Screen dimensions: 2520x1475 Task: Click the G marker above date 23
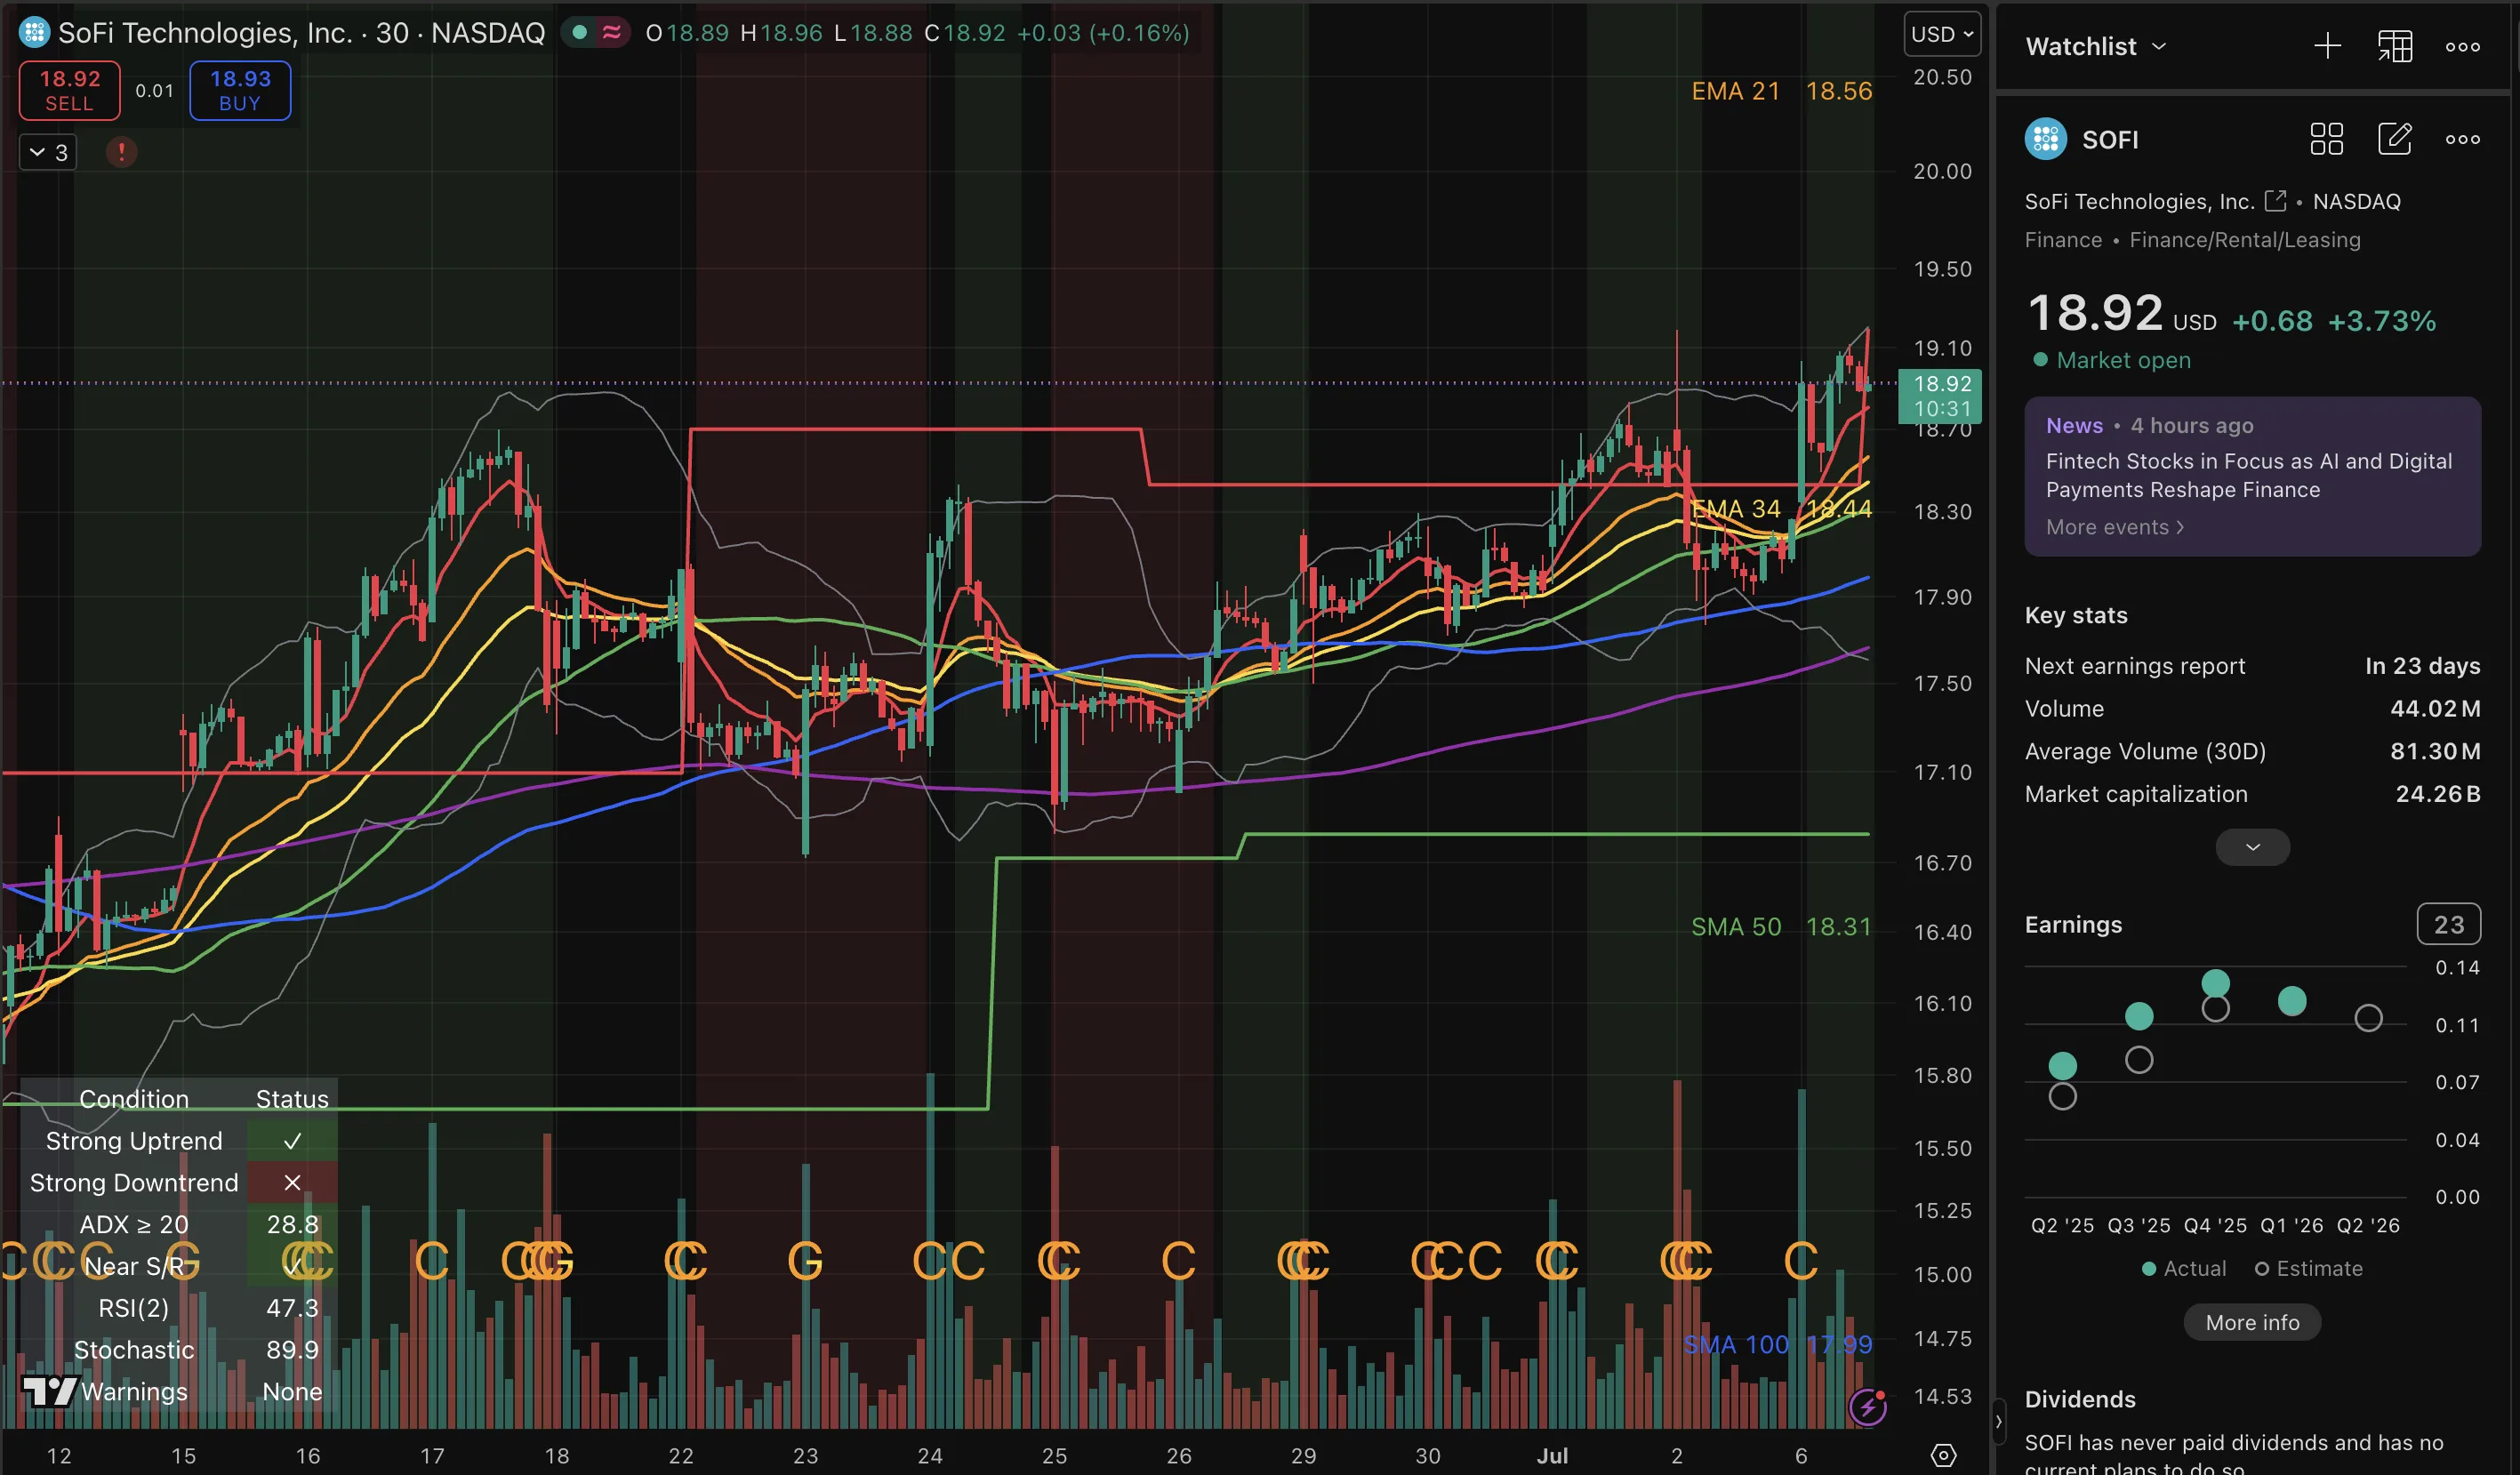click(x=805, y=1261)
